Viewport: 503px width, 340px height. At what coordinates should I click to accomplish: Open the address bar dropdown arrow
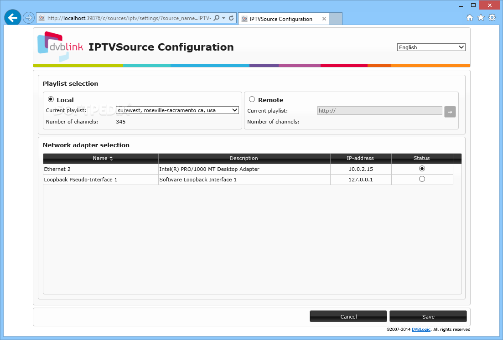pyautogui.click(x=223, y=18)
